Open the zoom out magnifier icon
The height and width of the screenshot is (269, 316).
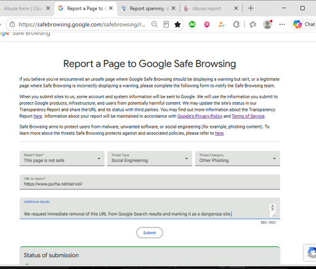154,25
